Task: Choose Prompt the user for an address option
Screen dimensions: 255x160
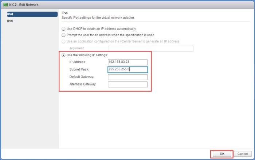Action: [63, 35]
